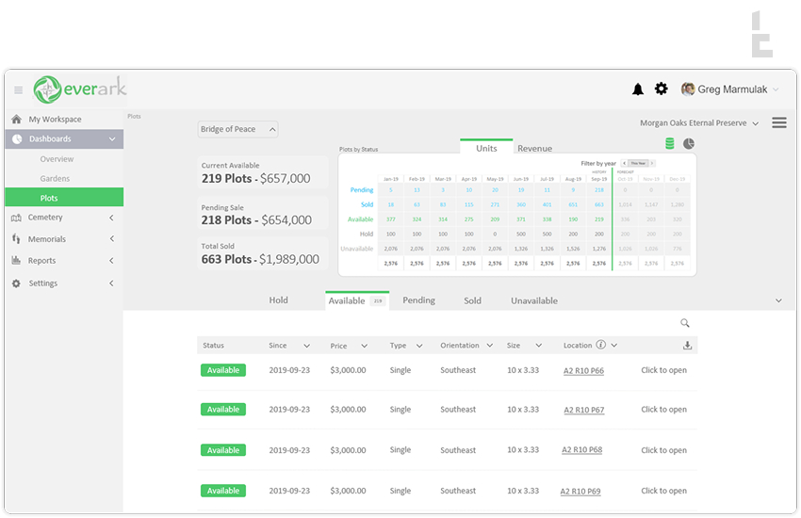Open the settings gear in the header
801x518 pixels.
coord(662,89)
